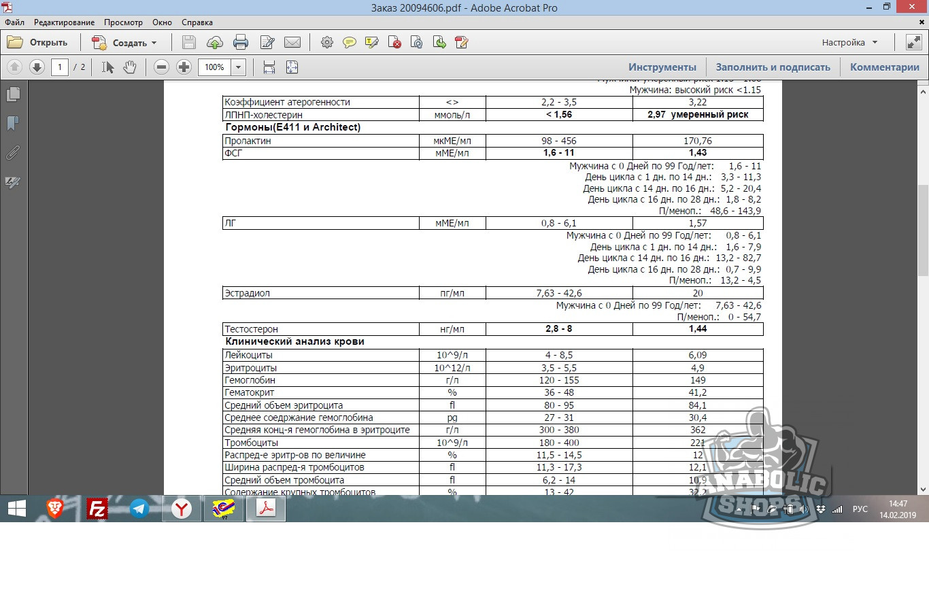
Task: Toggle fit-to-width scrolling view mode
Action: [x=269, y=67]
